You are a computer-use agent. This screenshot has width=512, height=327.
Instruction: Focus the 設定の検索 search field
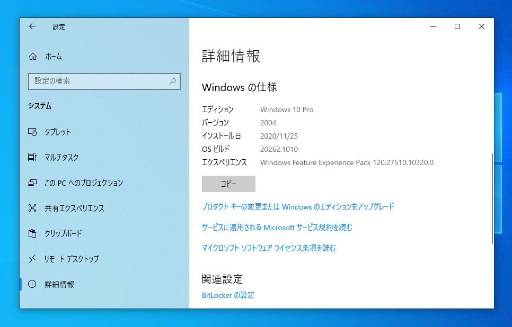point(98,81)
